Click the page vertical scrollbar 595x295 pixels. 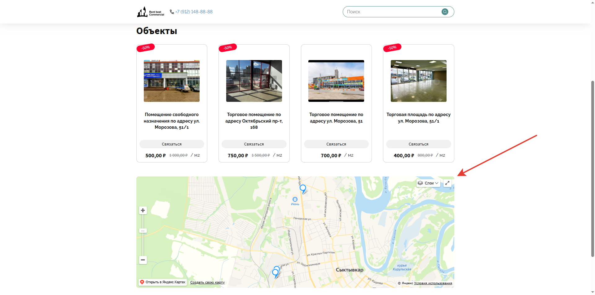(x=593, y=167)
